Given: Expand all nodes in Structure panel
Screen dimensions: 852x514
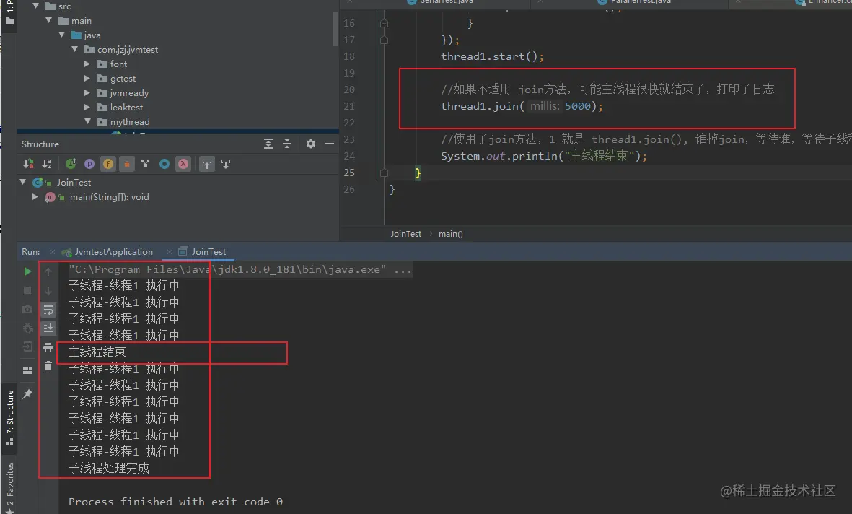Looking at the screenshot, I should 268,144.
